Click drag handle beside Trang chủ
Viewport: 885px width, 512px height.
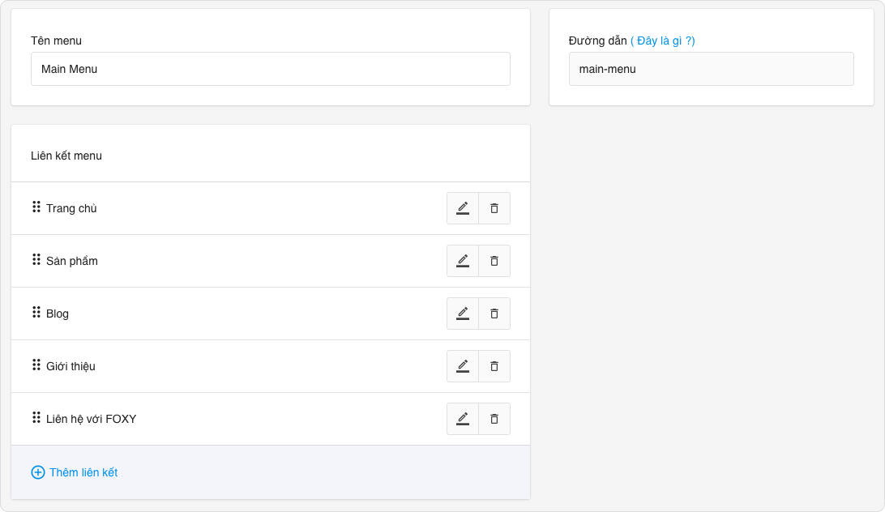pos(36,207)
